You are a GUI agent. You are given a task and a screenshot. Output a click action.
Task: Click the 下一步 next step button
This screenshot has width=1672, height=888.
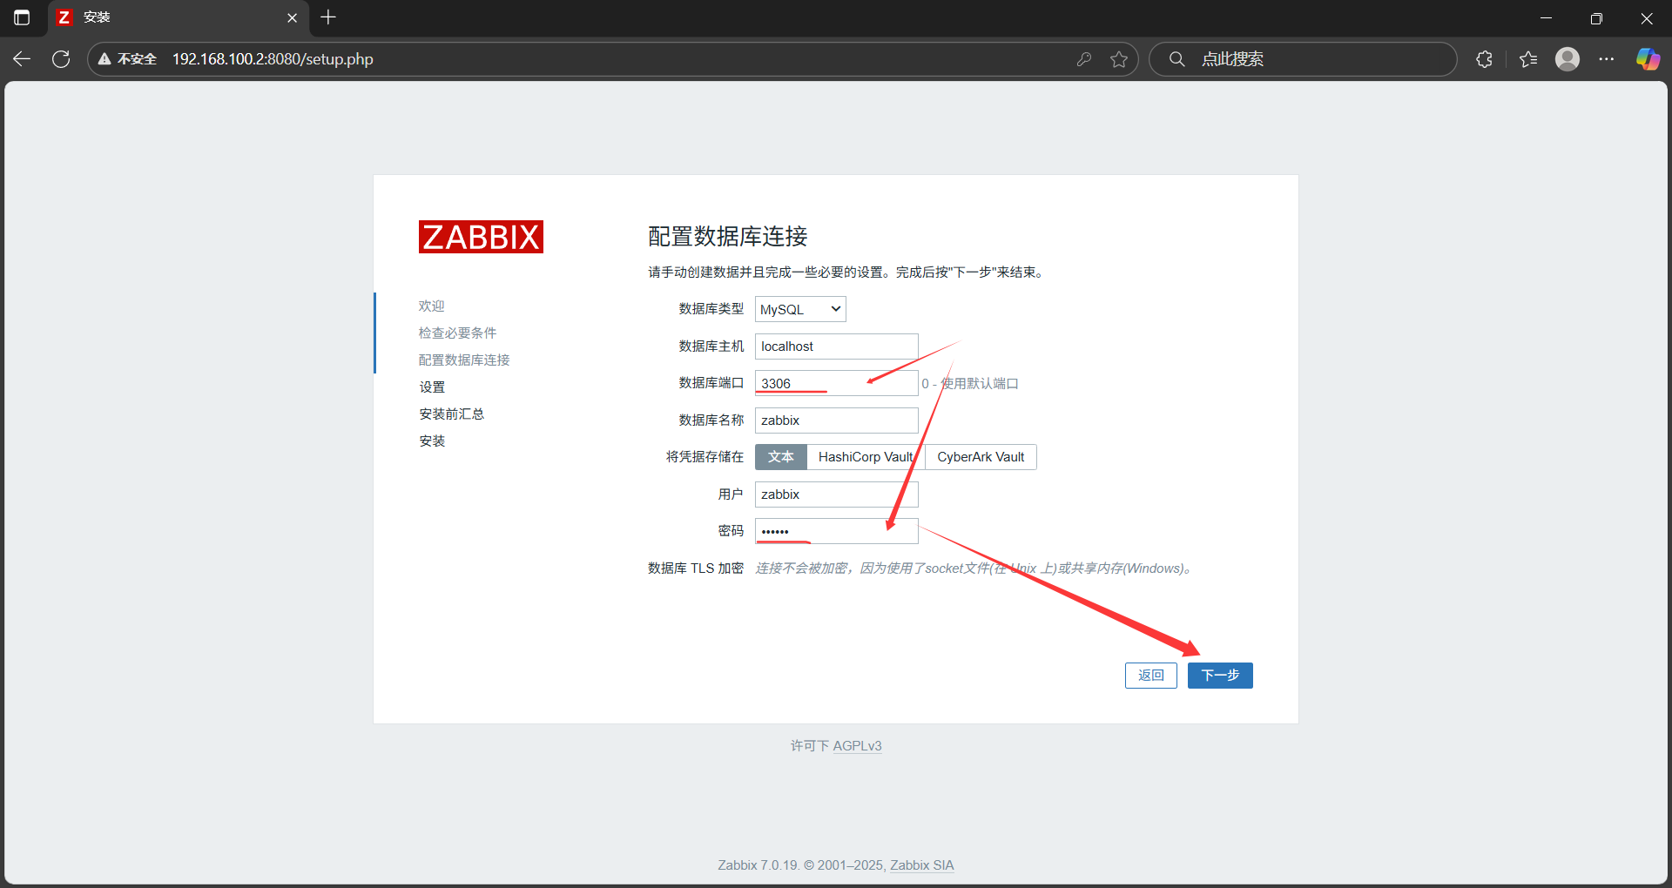pos(1220,676)
